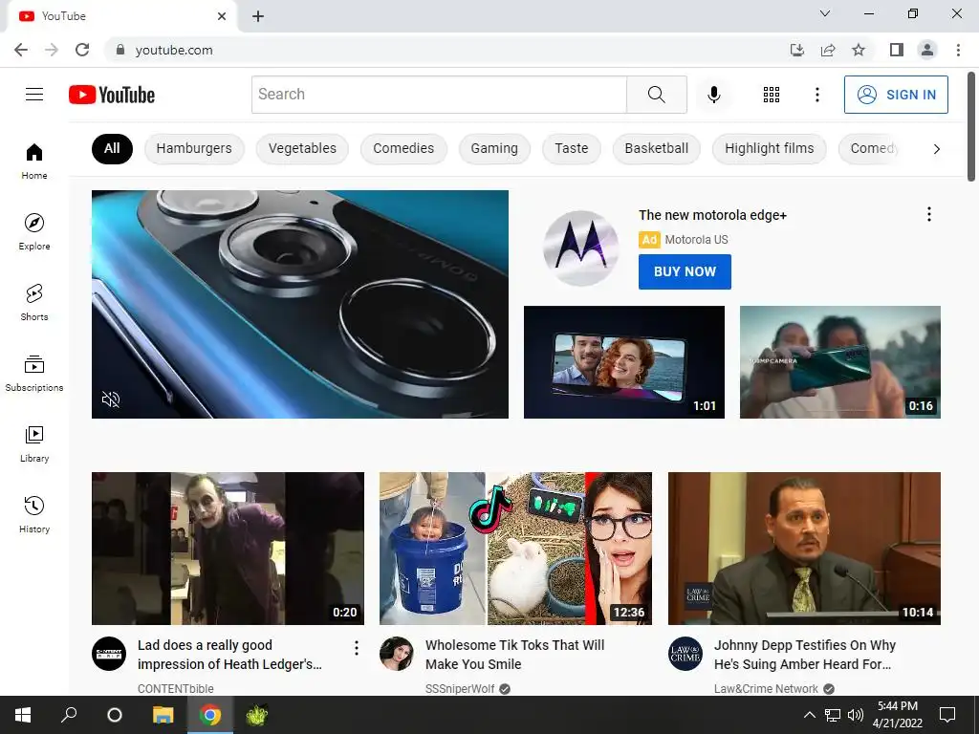Open the 0:16 Motorola camera thumbnail
Viewport: 979px width, 734px height.
[x=839, y=362]
